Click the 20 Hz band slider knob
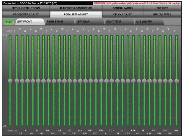 click(x=17, y=80)
